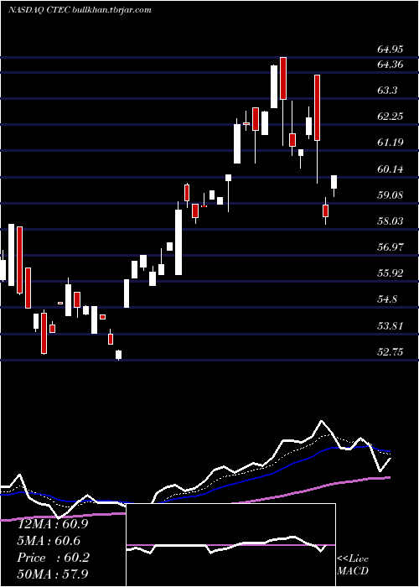The width and height of the screenshot is (419, 587).
Task: Click inside the MACD indicator inset panel
Action: click(230, 545)
